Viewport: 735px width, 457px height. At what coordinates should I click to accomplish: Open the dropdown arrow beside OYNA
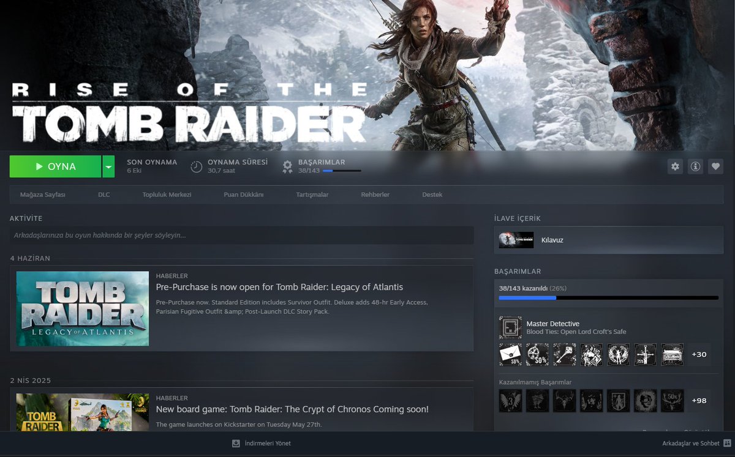[x=108, y=166]
